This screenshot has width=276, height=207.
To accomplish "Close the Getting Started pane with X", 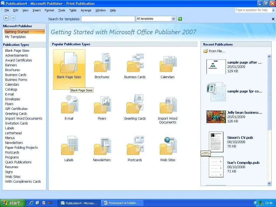I will pos(273,19).
